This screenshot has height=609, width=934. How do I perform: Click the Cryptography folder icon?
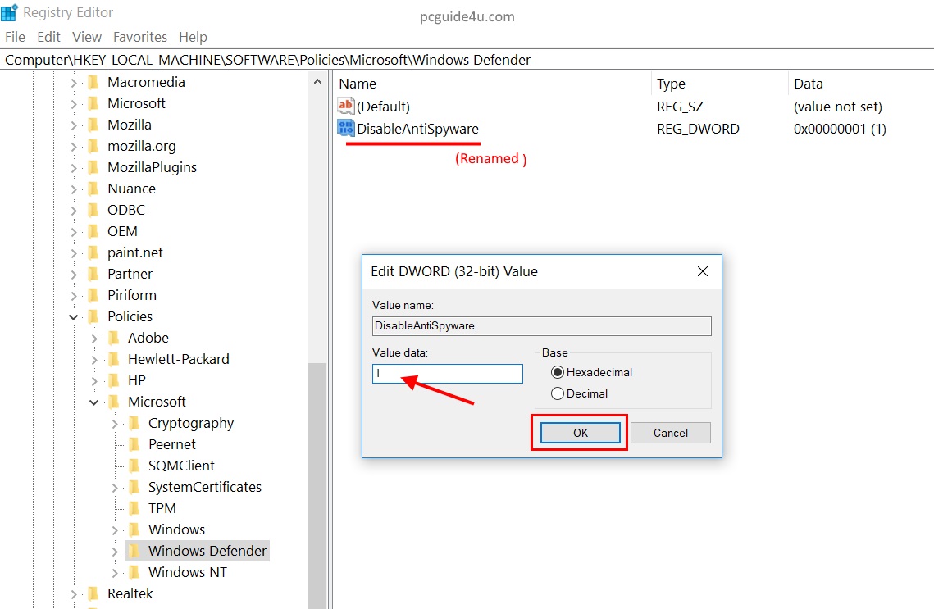click(x=134, y=423)
